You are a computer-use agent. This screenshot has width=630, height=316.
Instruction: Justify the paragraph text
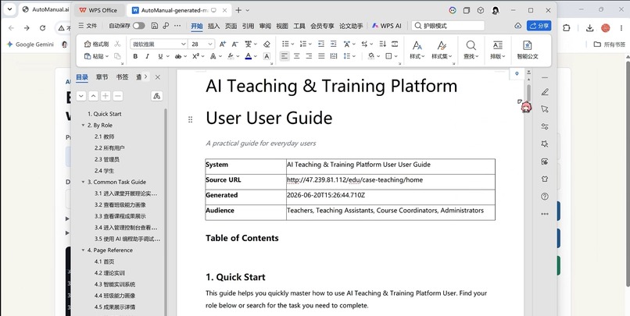pyautogui.click(x=321, y=56)
